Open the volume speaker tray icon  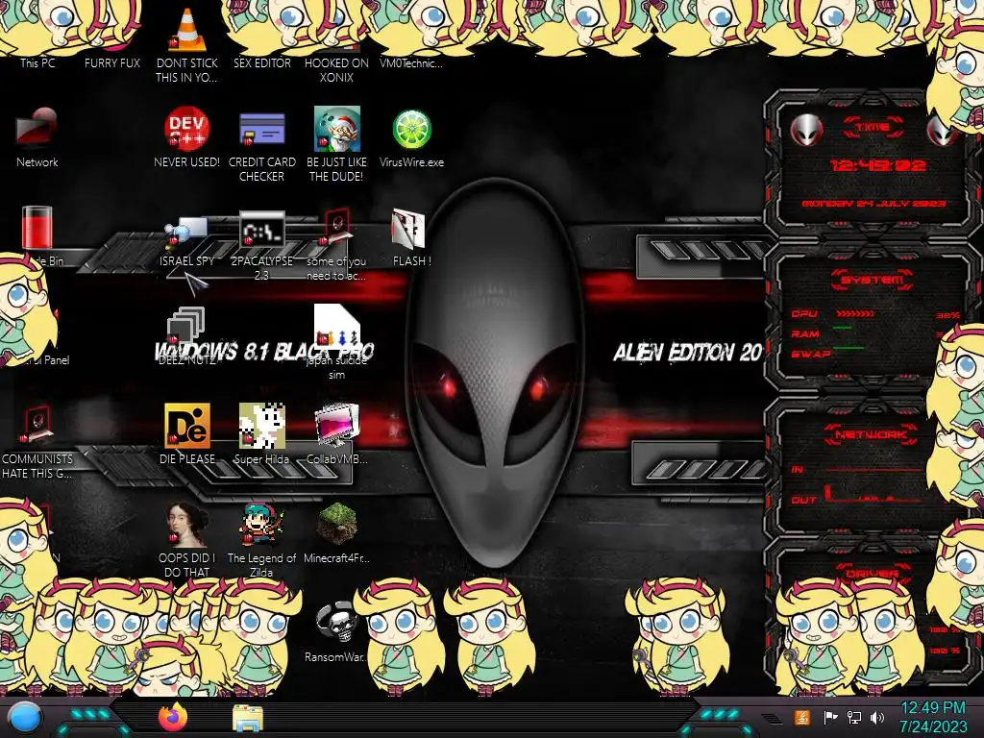(x=877, y=717)
